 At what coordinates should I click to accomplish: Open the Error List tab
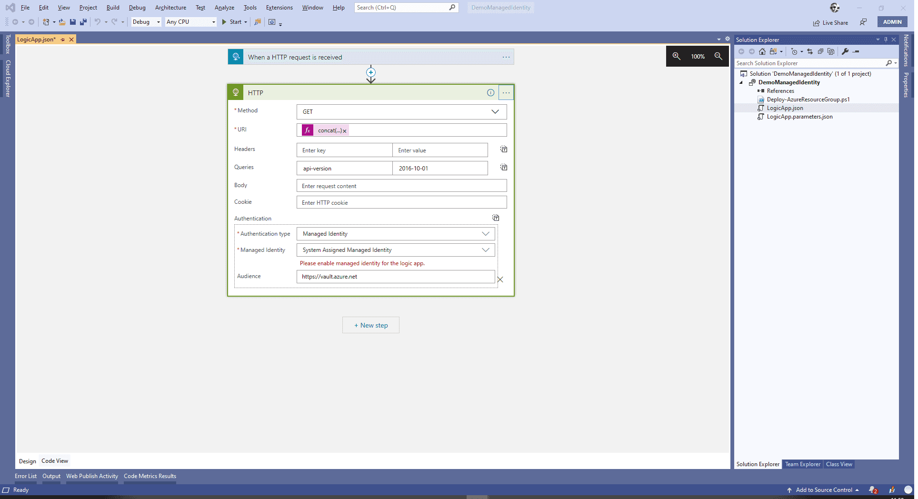[26, 476]
